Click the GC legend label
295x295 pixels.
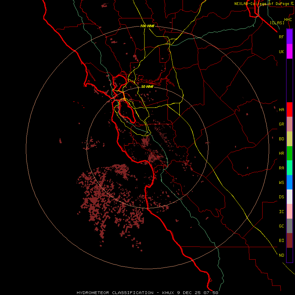click(281, 226)
